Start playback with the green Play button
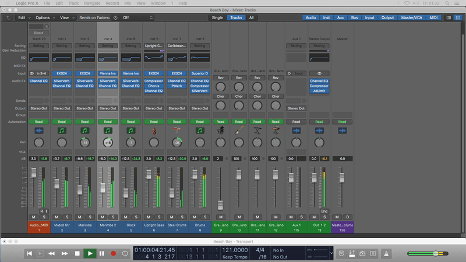Image resolution: width=466 pixels, height=262 pixels. [x=90, y=253]
